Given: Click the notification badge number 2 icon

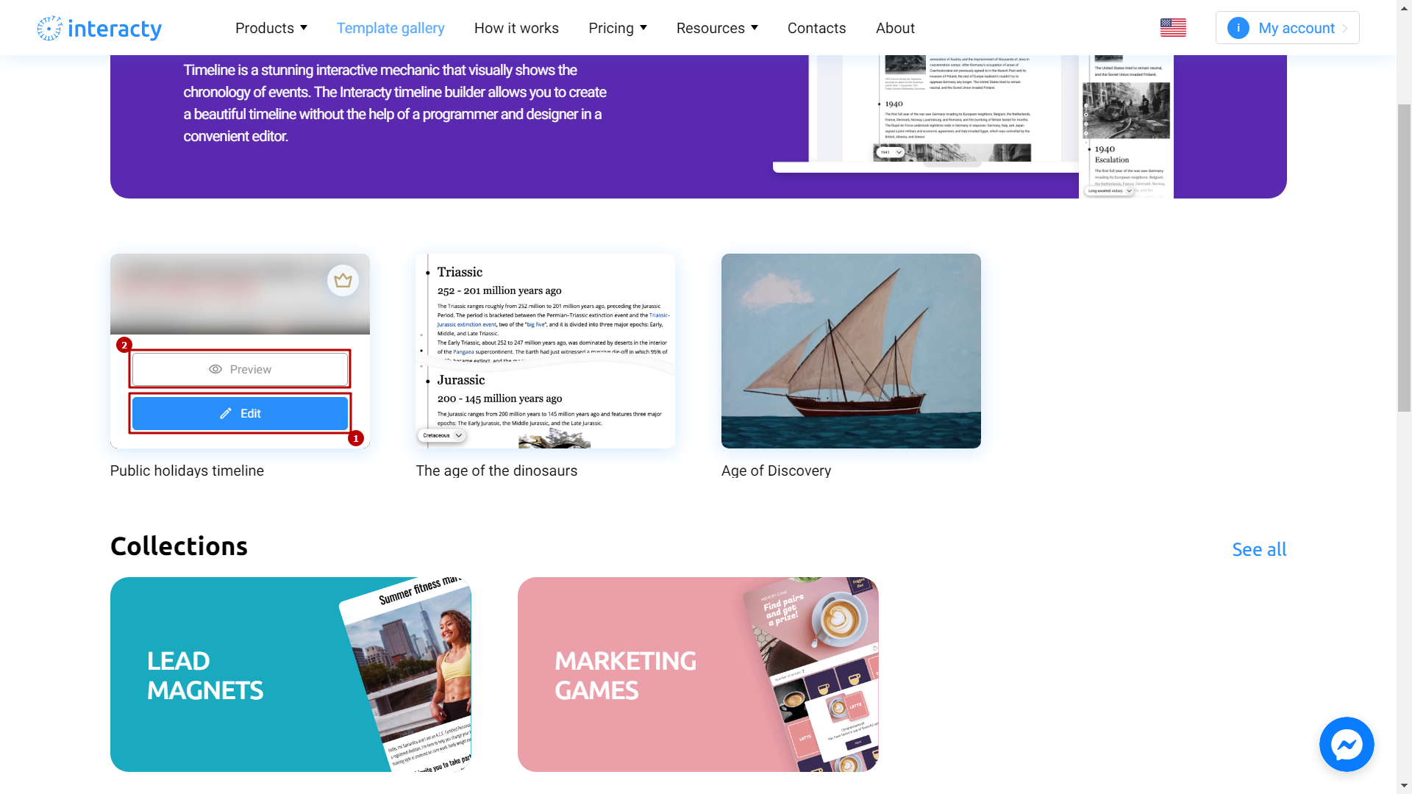Looking at the screenshot, I should [124, 345].
